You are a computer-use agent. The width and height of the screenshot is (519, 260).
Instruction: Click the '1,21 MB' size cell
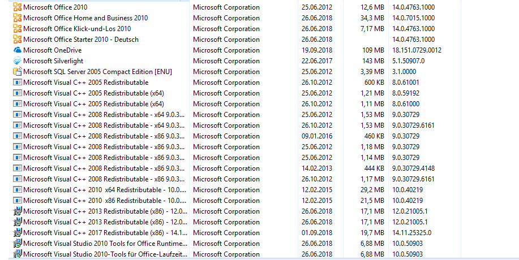(372, 93)
